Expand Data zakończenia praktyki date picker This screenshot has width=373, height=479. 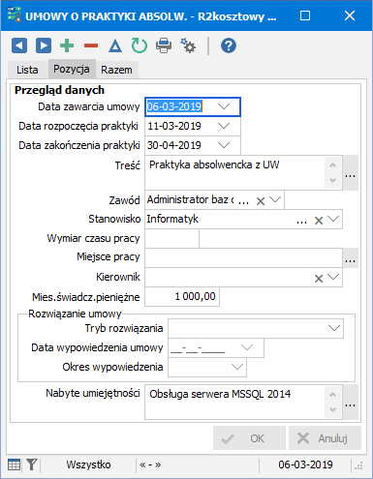224,145
